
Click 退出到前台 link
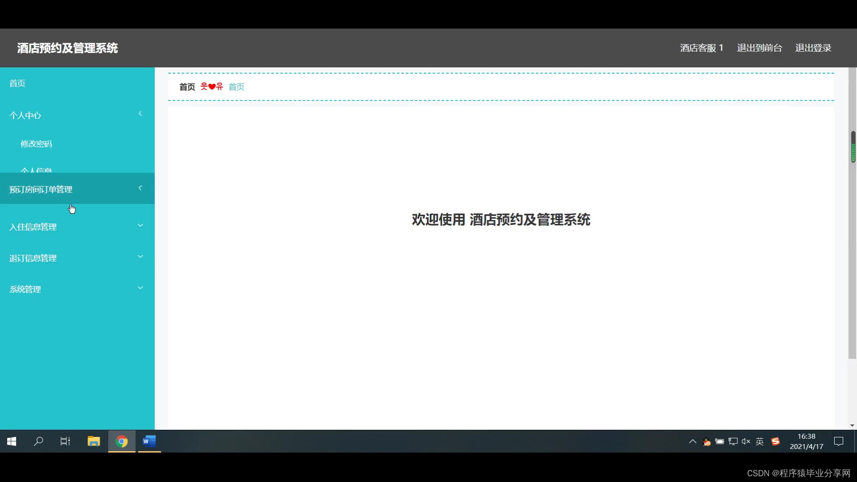pos(759,48)
